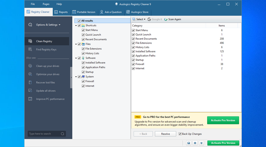Click the Scan Again refresh icon
The height and width of the screenshot is (147, 266).
[x=166, y=19]
